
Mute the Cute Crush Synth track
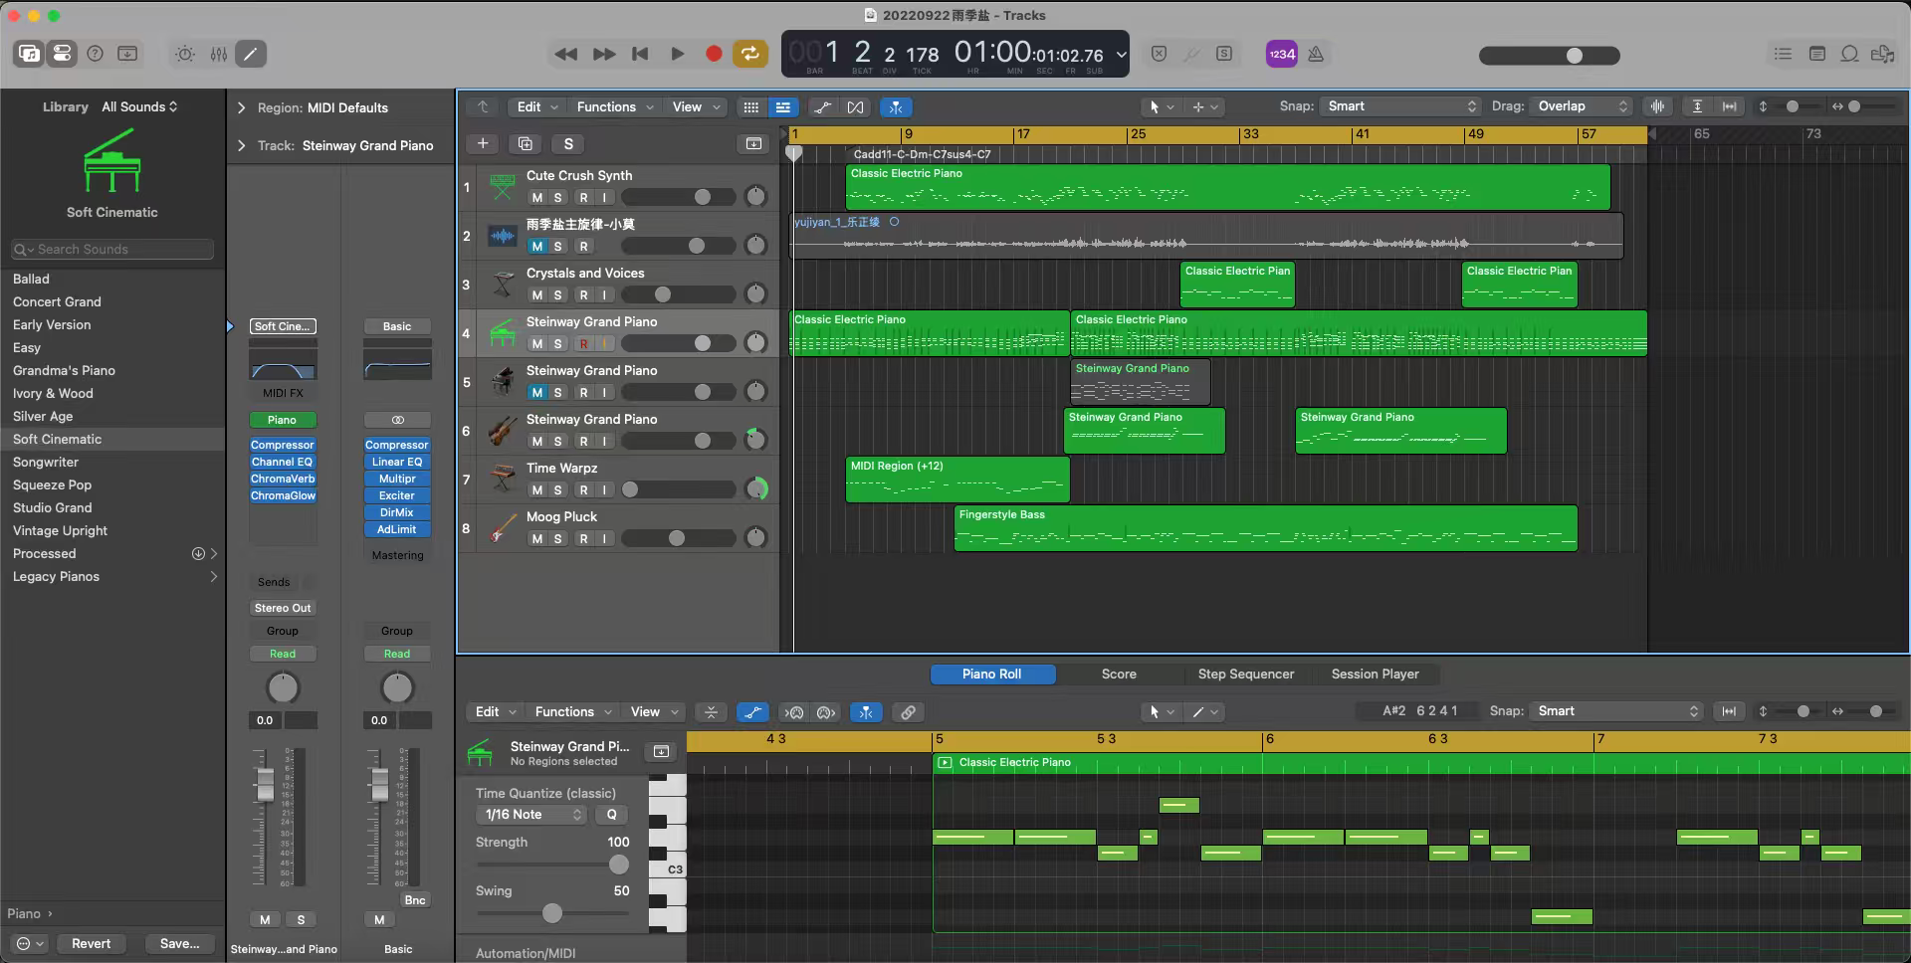pyautogui.click(x=537, y=198)
